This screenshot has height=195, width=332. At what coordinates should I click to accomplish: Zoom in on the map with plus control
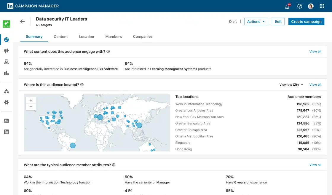tap(31, 100)
